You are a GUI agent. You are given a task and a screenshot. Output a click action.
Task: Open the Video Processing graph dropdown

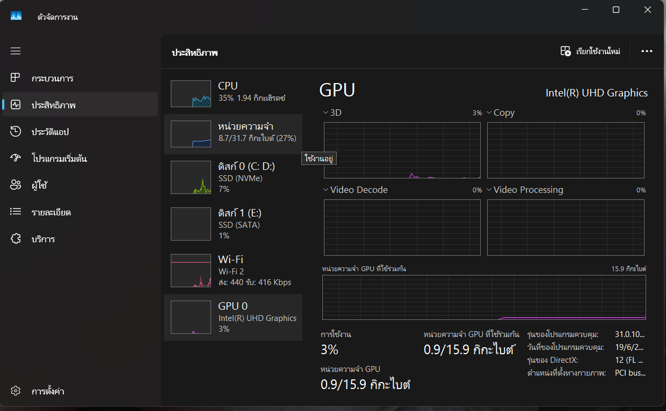pyautogui.click(x=489, y=190)
